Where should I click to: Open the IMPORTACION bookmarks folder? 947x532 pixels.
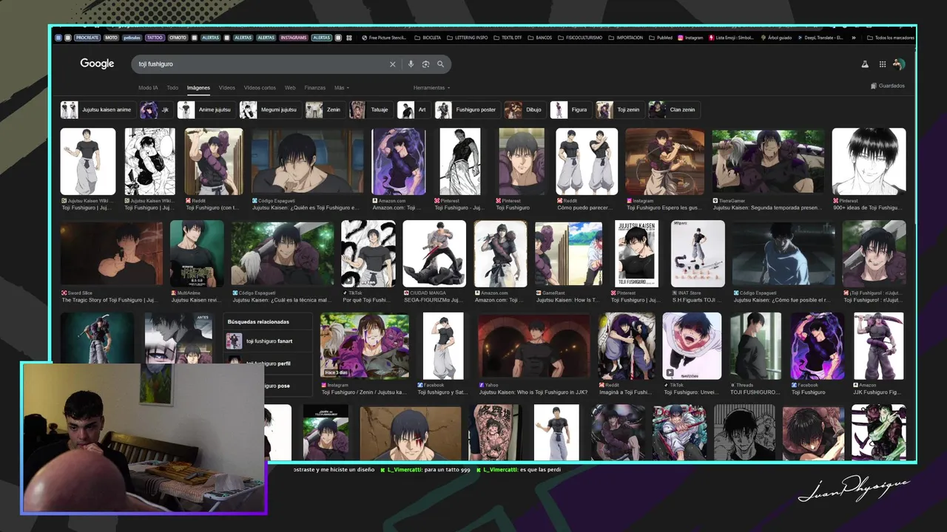click(x=626, y=38)
